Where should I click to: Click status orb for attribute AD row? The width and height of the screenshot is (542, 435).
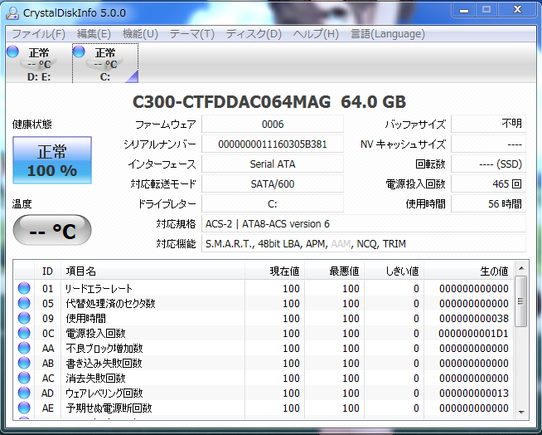tap(24, 393)
